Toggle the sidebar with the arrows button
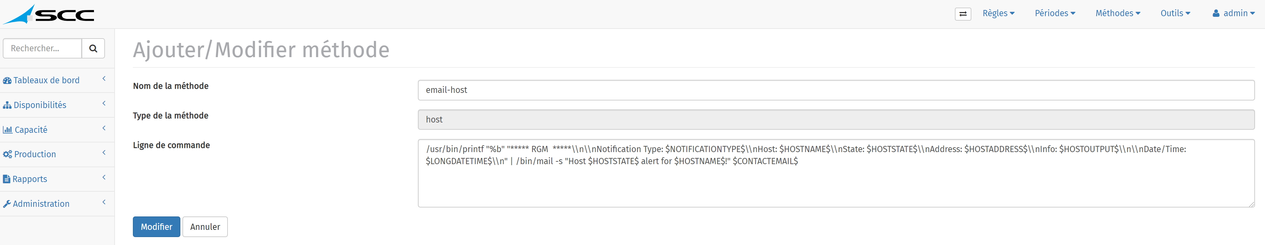The height and width of the screenshot is (245, 1265). [x=962, y=14]
